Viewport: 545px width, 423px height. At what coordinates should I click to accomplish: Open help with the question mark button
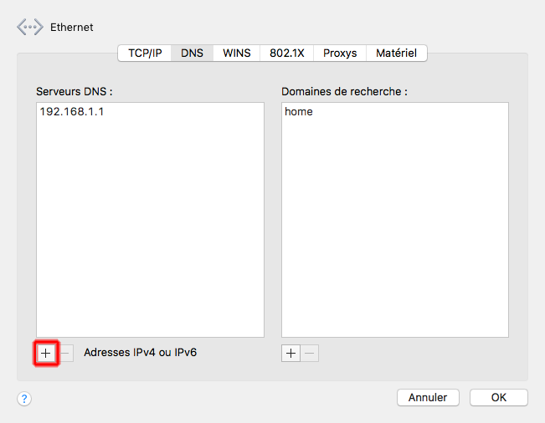point(24,399)
